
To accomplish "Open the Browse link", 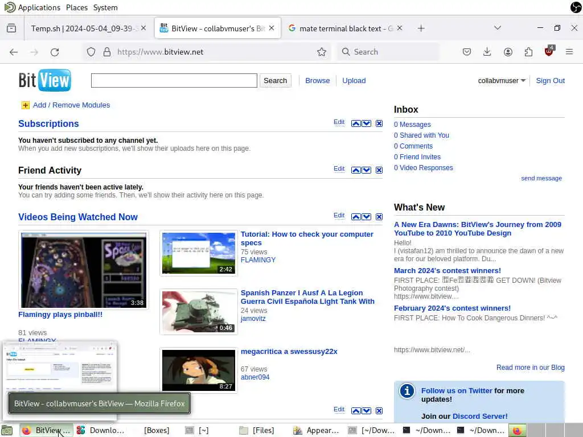I will coord(317,81).
